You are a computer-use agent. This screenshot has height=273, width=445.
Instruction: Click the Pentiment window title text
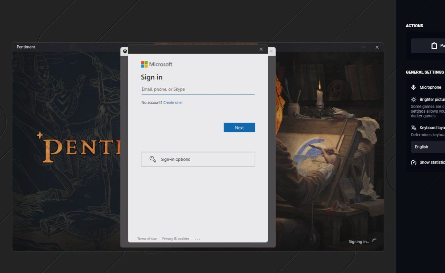26,47
